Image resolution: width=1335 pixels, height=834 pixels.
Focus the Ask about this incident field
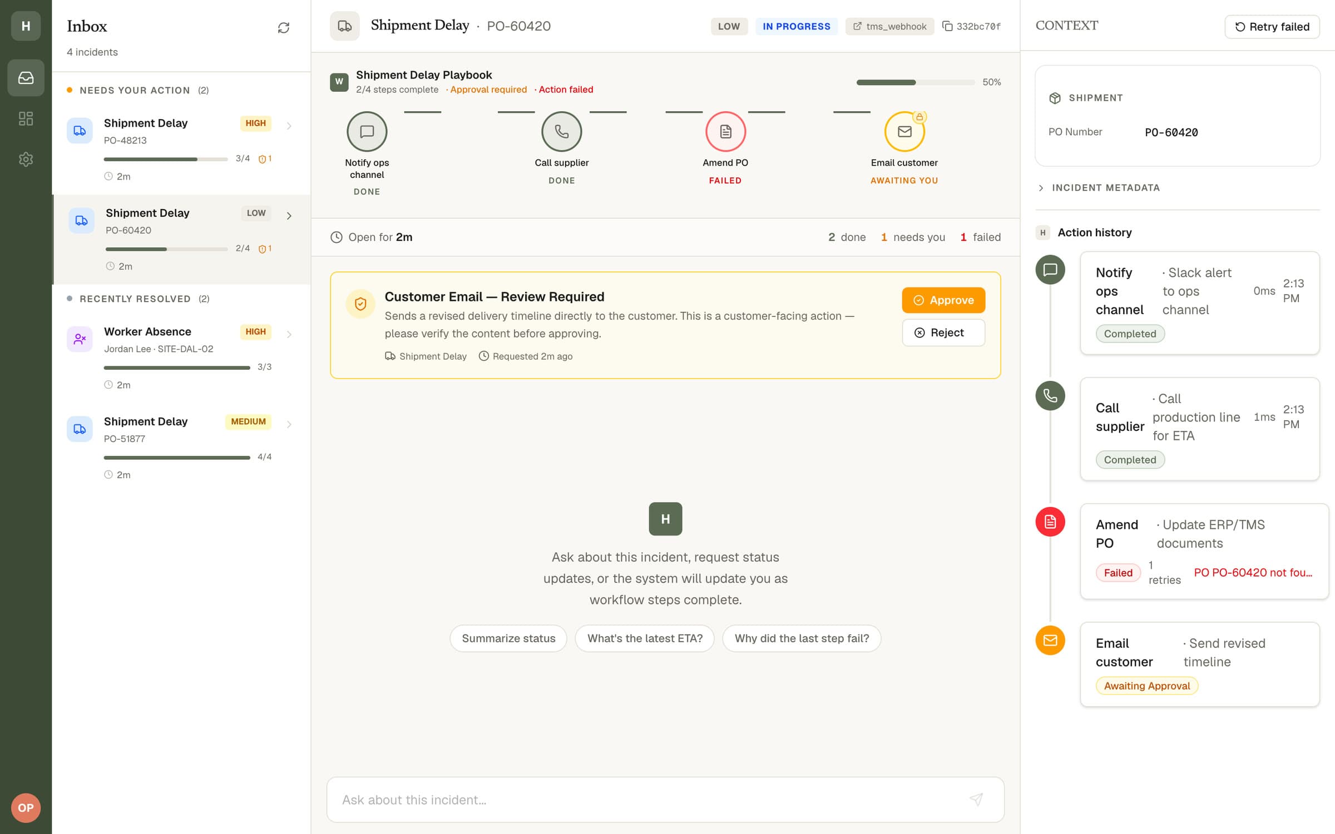point(665,800)
